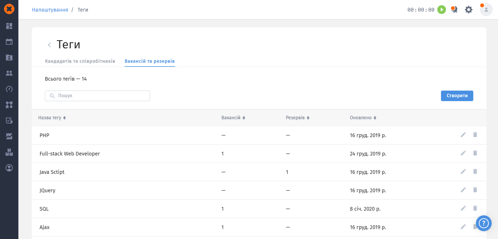Screen dimensions: 498x239
Task: Delete the SQL tag
Action: point(475,208)
